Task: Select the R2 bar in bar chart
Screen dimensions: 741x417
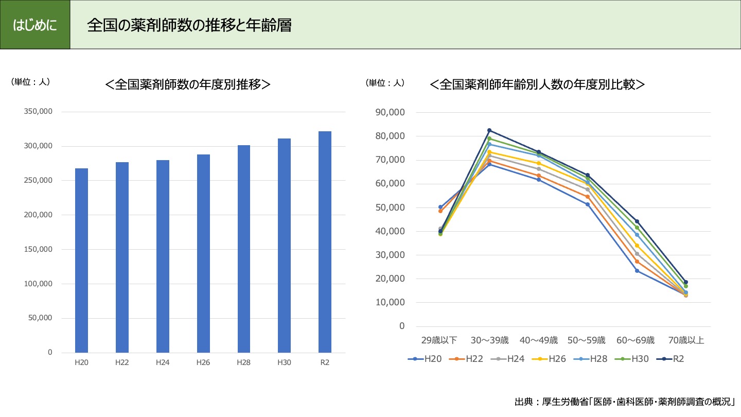Action: [x=325, y=242]
